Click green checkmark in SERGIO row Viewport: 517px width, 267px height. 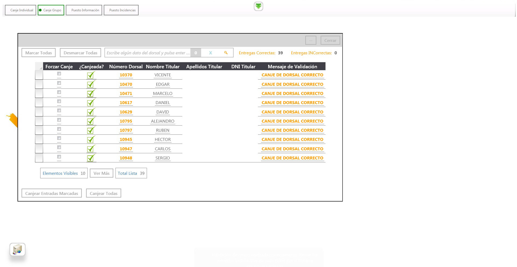tap(91, 158)
